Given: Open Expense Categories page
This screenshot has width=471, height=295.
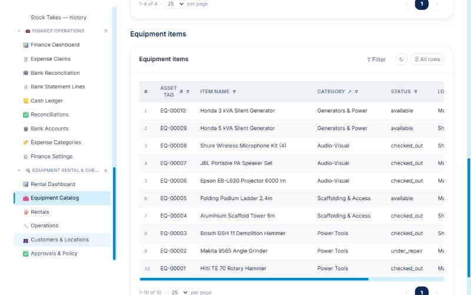Looking at the screenshot, I should pos(56,142).
